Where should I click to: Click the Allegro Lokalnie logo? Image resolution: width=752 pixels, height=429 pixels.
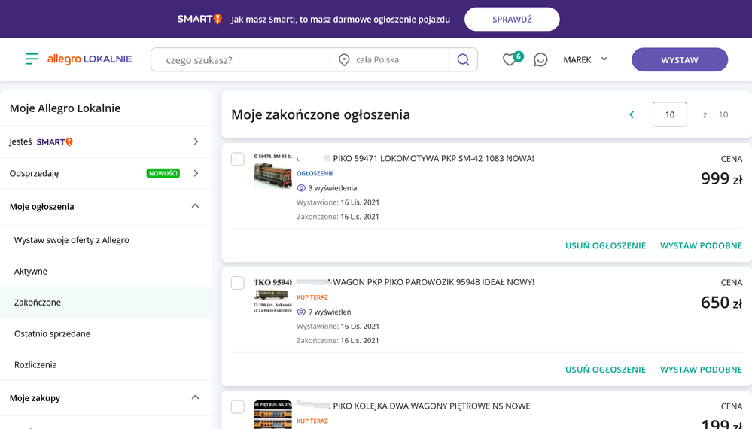tap(90, 59)
